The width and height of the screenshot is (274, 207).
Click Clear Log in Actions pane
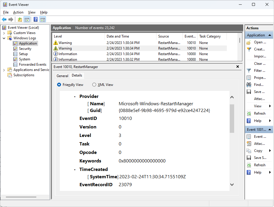260,64
